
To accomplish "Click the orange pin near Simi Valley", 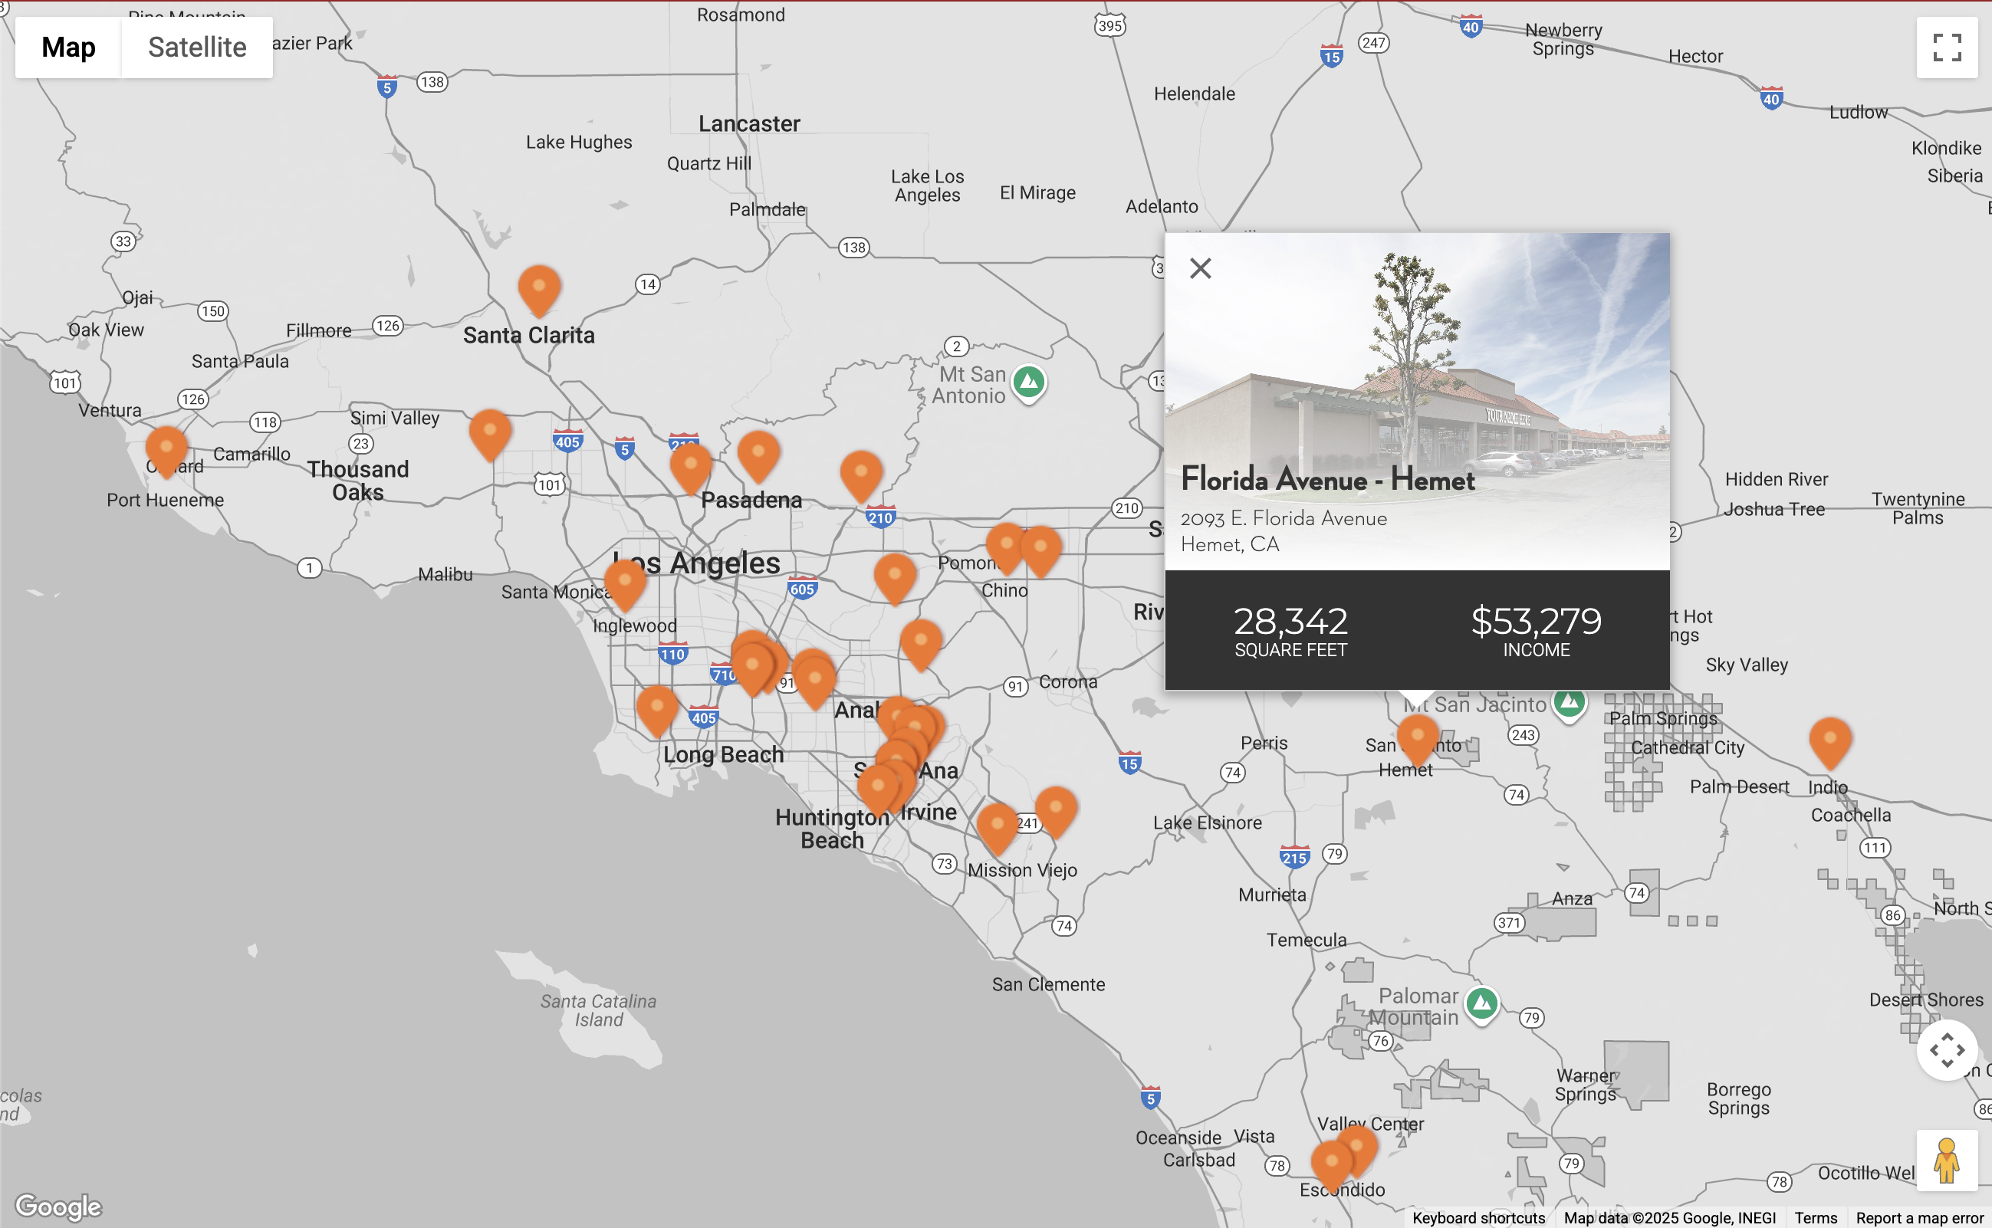I will 490,432.
